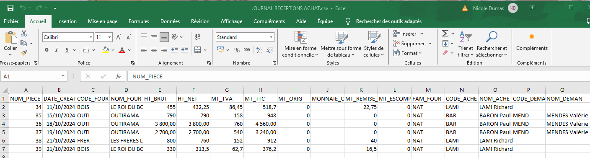Image resolution: width=590 pixels, height=158 pixels.
Task: Open Mise en forme conditionnelle
Action: coord(299,44)
